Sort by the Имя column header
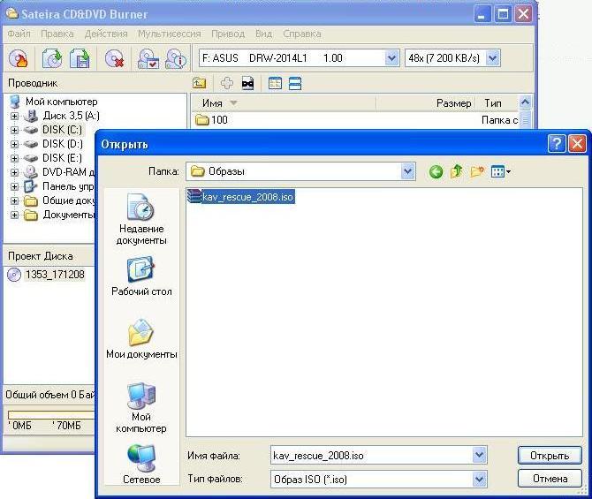The height and width of the screenshot is (499, 592). tap(284, 103)
